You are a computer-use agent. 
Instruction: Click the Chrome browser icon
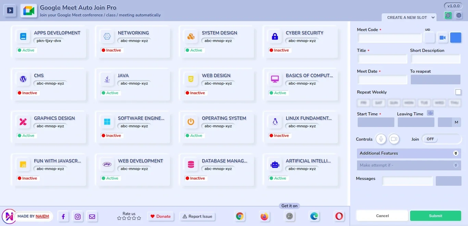[240, 216]
